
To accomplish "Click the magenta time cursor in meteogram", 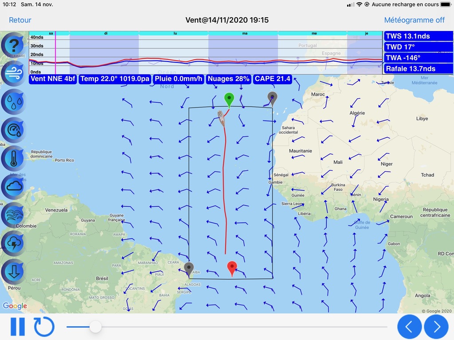I will coord(55,53).
